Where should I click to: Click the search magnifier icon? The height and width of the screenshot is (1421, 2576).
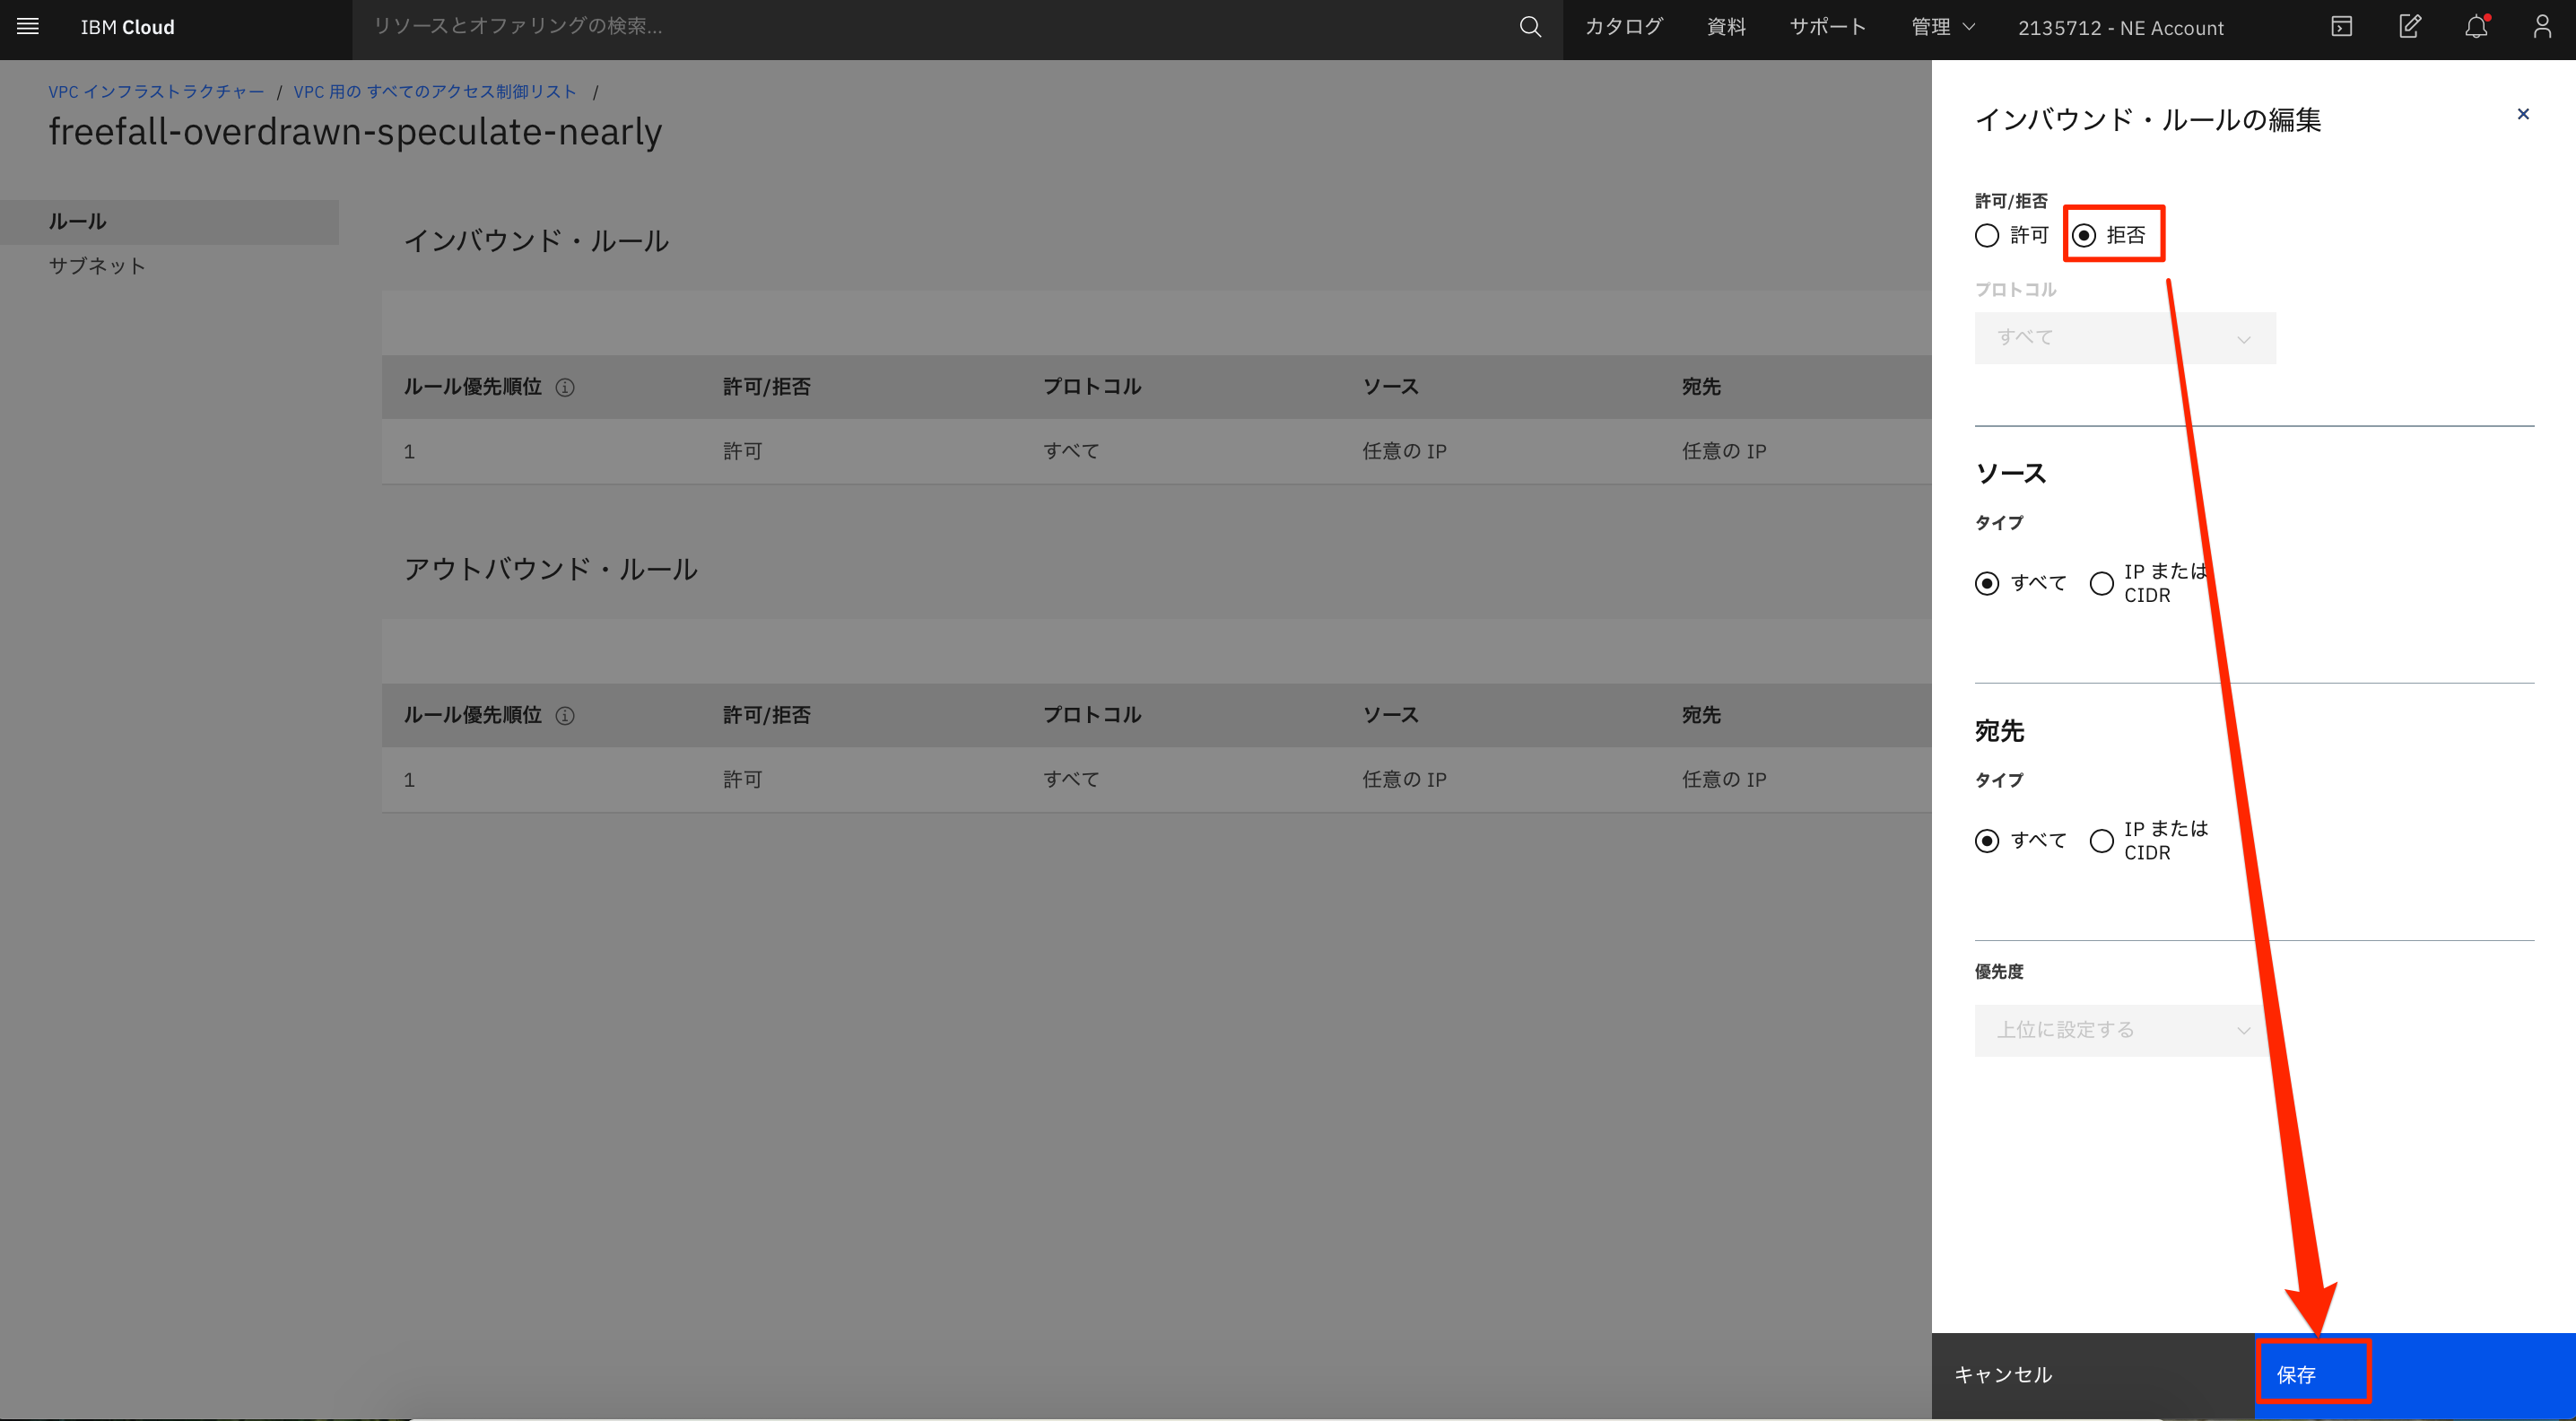pos(1529,27)
